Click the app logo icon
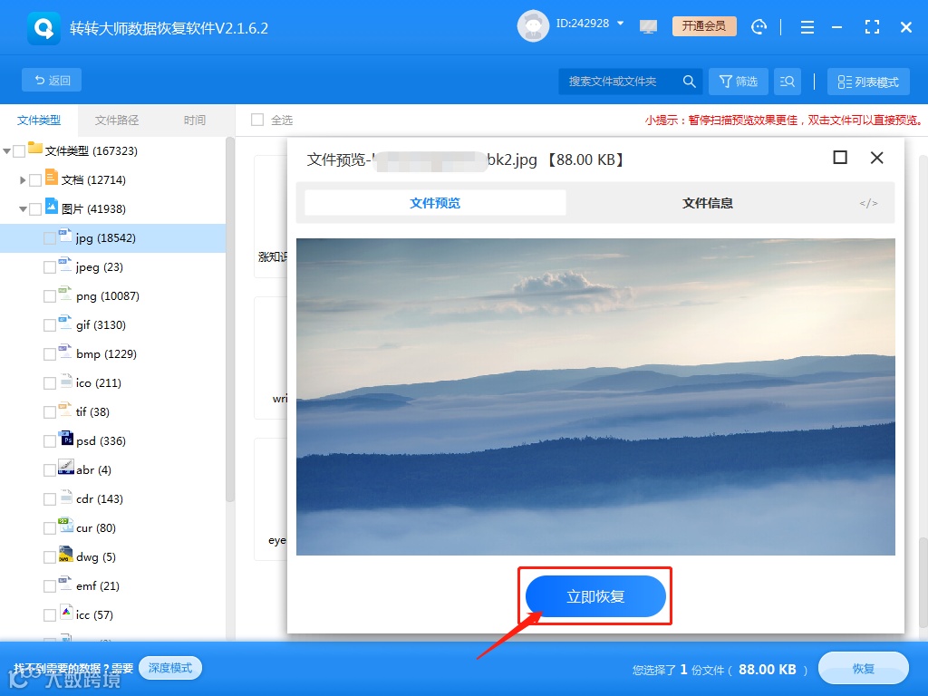This screenshot has height=696, width=928. point(43,28)
